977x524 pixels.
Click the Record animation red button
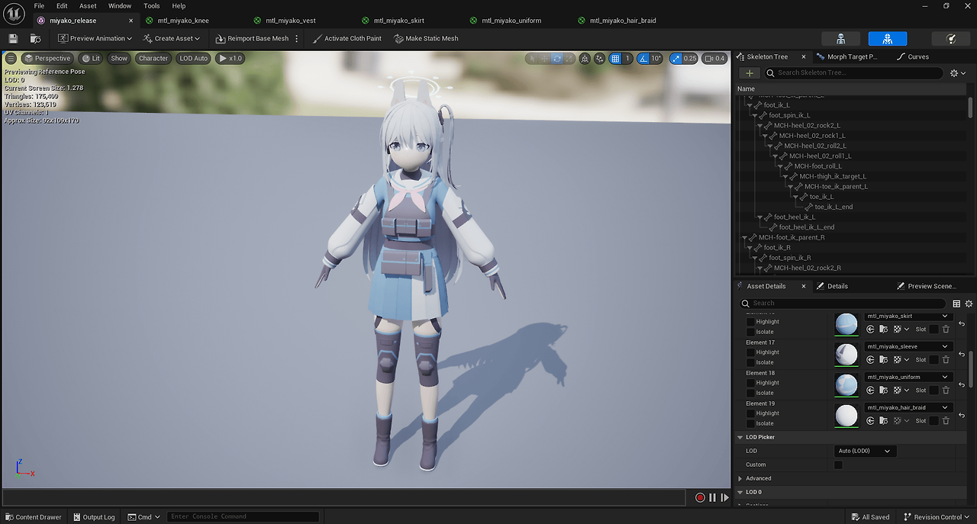pos(700,497)
